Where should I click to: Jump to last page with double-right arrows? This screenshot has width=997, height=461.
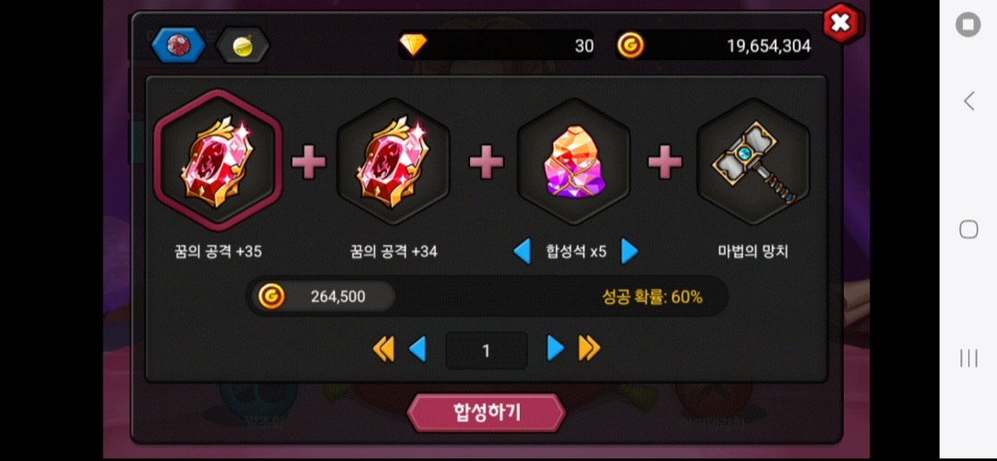pos(589,348)
